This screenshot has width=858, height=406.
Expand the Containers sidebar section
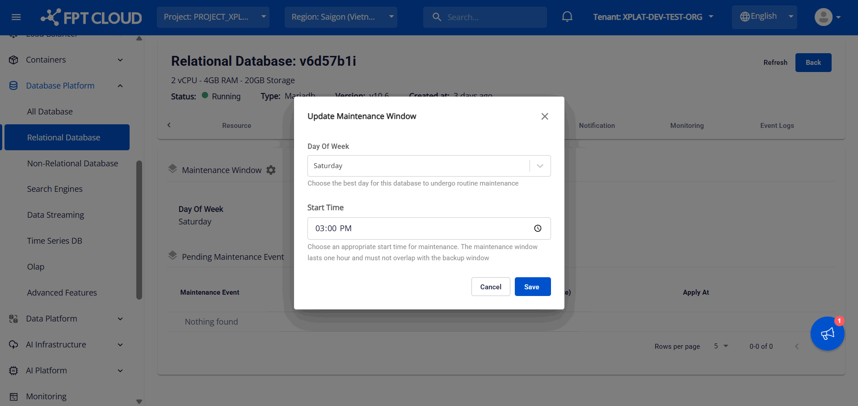click(x=66, y=60)
